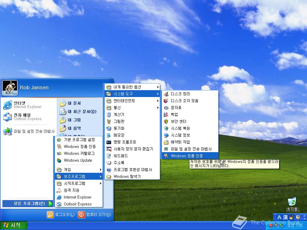Launch 그림판 paint icon
Screen dimensions: 307x230
click(109, 122)
